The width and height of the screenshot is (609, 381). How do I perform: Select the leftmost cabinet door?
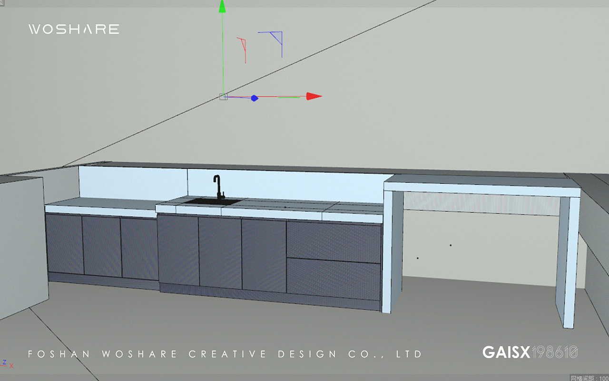coord(65,244)
